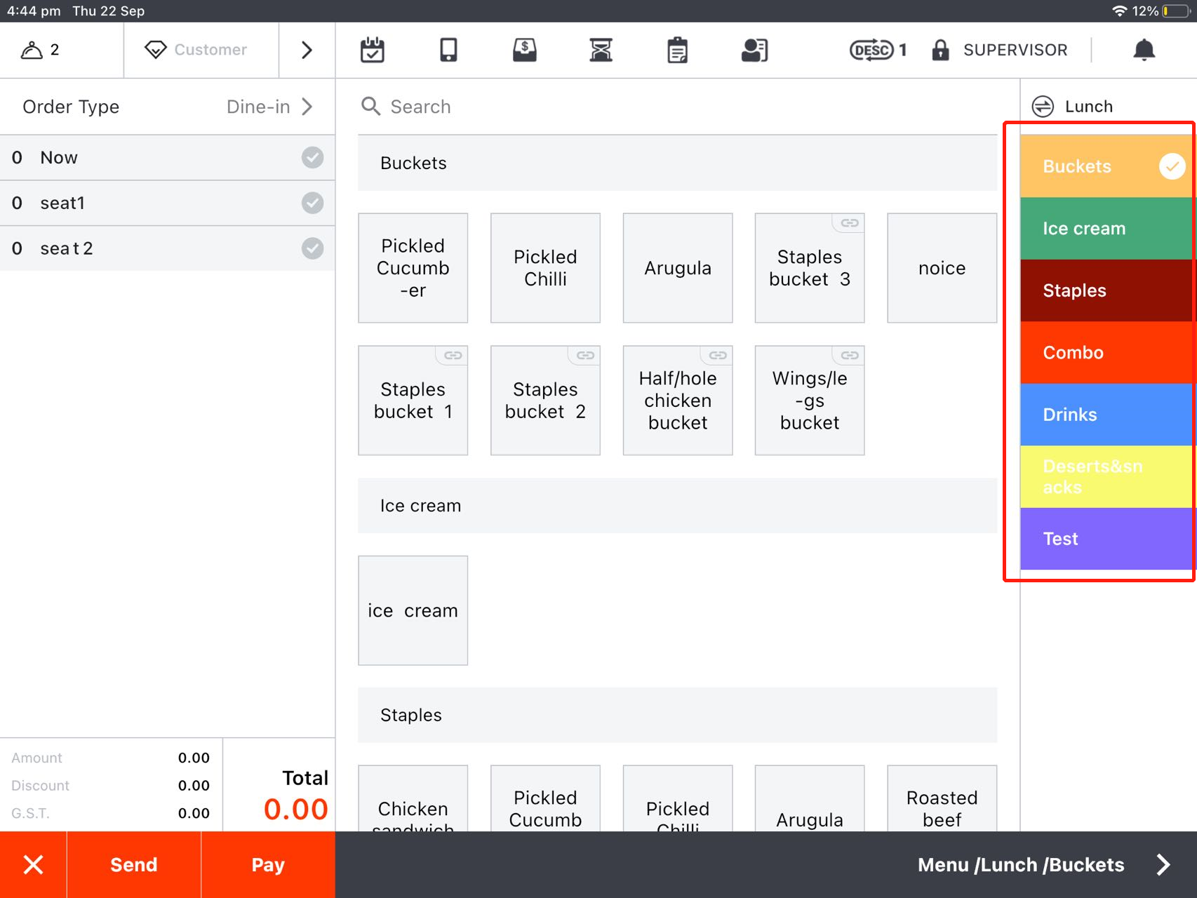Tap the tablet device icon
Viewport: 1197px width, 898px height.
448,50
